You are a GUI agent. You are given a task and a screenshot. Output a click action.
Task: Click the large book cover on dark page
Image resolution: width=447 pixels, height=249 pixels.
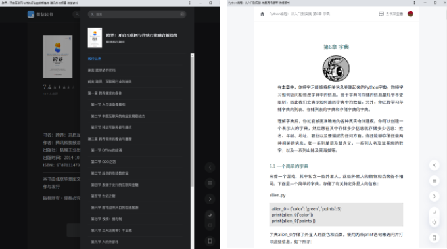click(58, 57)
